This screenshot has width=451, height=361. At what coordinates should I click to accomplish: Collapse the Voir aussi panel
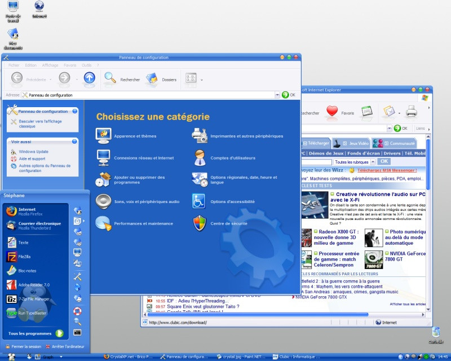point(74,142)
